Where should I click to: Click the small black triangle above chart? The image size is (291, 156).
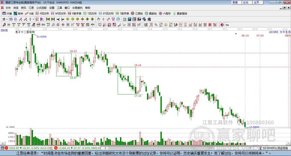(x=236, y=34)
